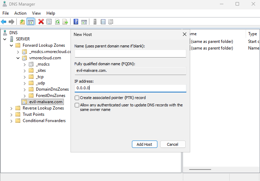Click the SERVER computer icon in tree
Screen dimensions: 260x181
[12, 39]
